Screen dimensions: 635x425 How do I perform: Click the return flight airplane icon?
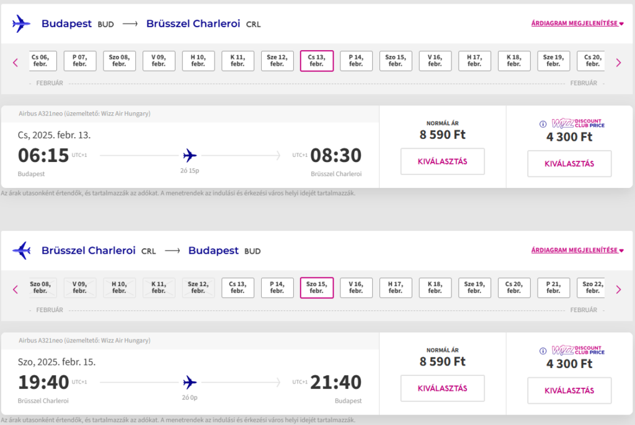[22, 251]
